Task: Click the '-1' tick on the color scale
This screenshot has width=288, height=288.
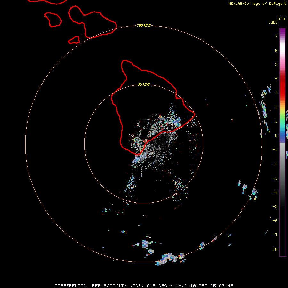Action: (275, 150)
